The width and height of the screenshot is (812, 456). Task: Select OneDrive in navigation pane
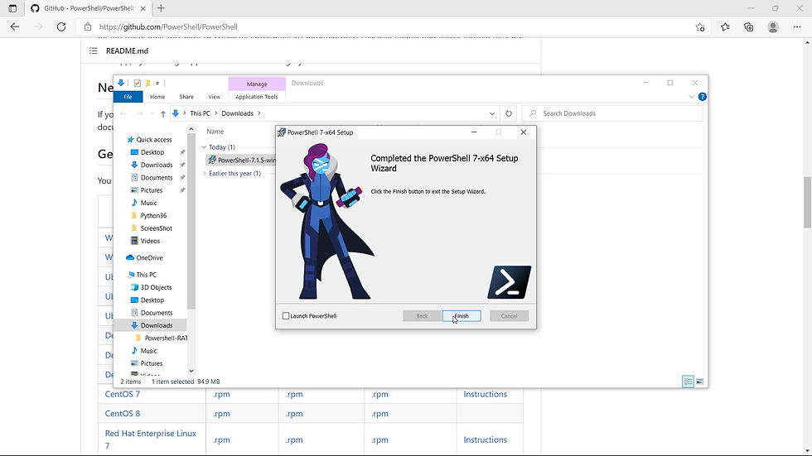[x=149, y=258]
